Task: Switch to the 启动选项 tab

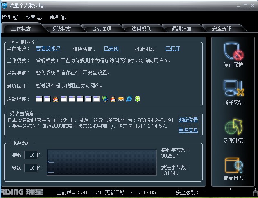Action: (x=102, y=29)
